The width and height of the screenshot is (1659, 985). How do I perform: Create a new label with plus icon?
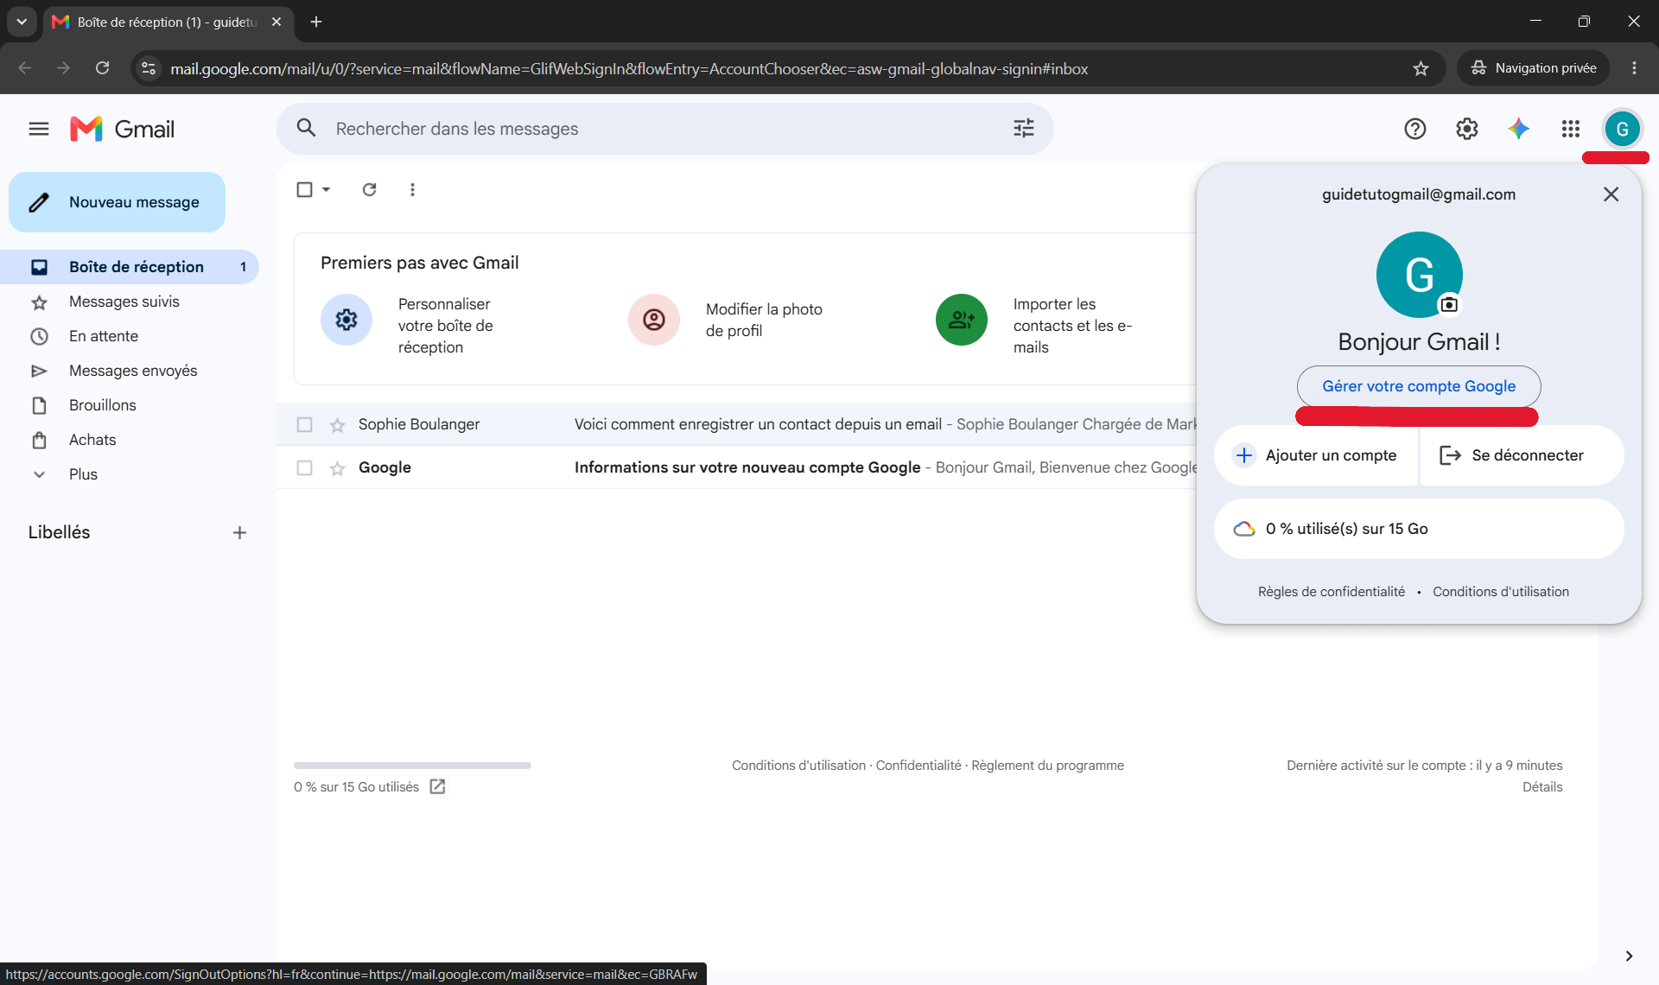tap(239, 532)
